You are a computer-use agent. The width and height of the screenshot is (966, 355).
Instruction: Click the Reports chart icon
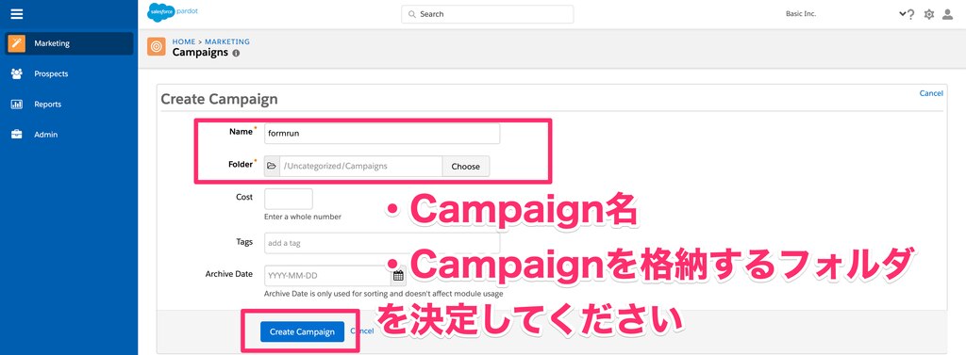(x=17, y=104)
